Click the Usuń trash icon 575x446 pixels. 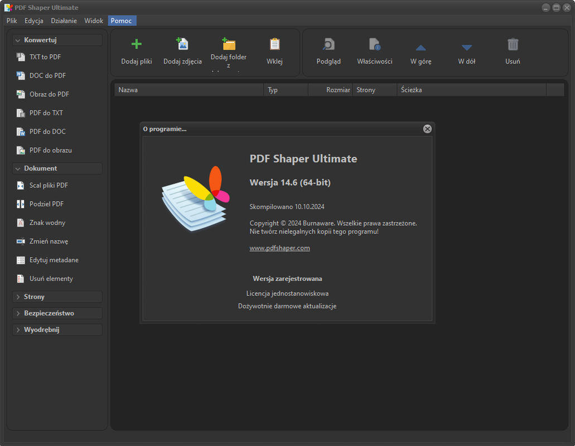coord(513,45)
